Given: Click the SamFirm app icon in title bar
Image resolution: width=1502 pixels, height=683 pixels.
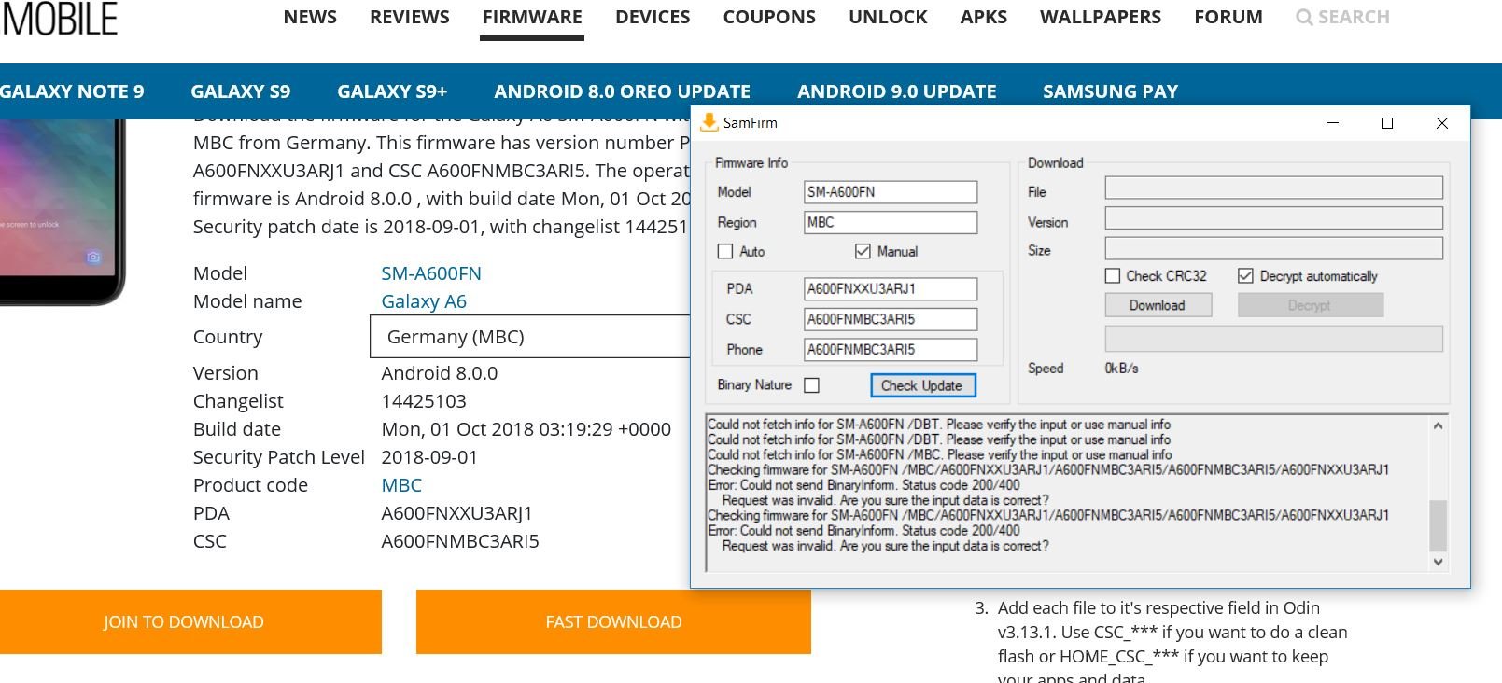Looking at the screenshot, I should [709, 122].
